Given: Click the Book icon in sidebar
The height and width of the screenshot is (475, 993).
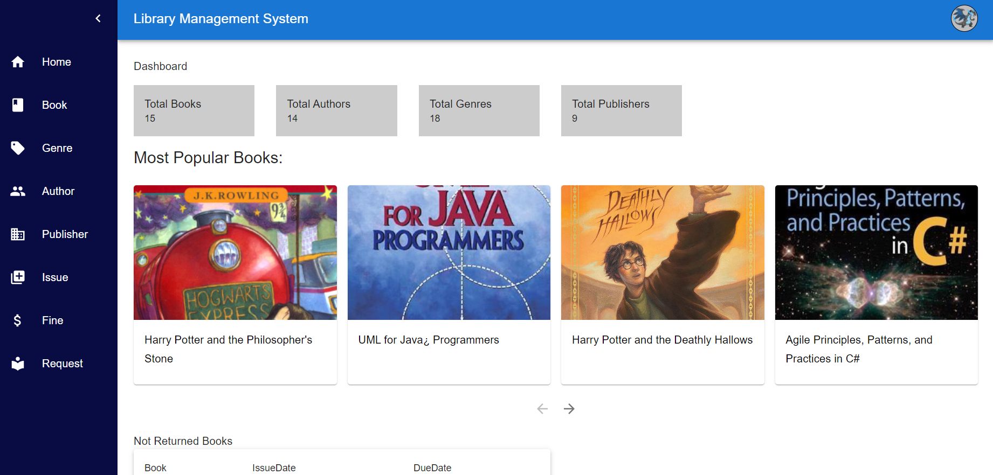Looking at the screenshot, I should coord(18,105).
